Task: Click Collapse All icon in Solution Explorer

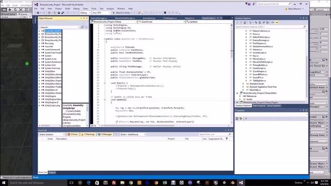Action: click(264, 23)
